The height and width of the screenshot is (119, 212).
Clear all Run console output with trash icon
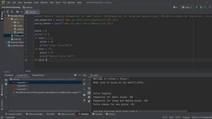click(89, 101)
